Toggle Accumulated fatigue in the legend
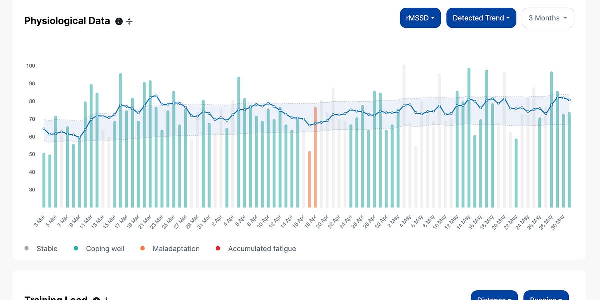The image size is (600, 300). 261,248
